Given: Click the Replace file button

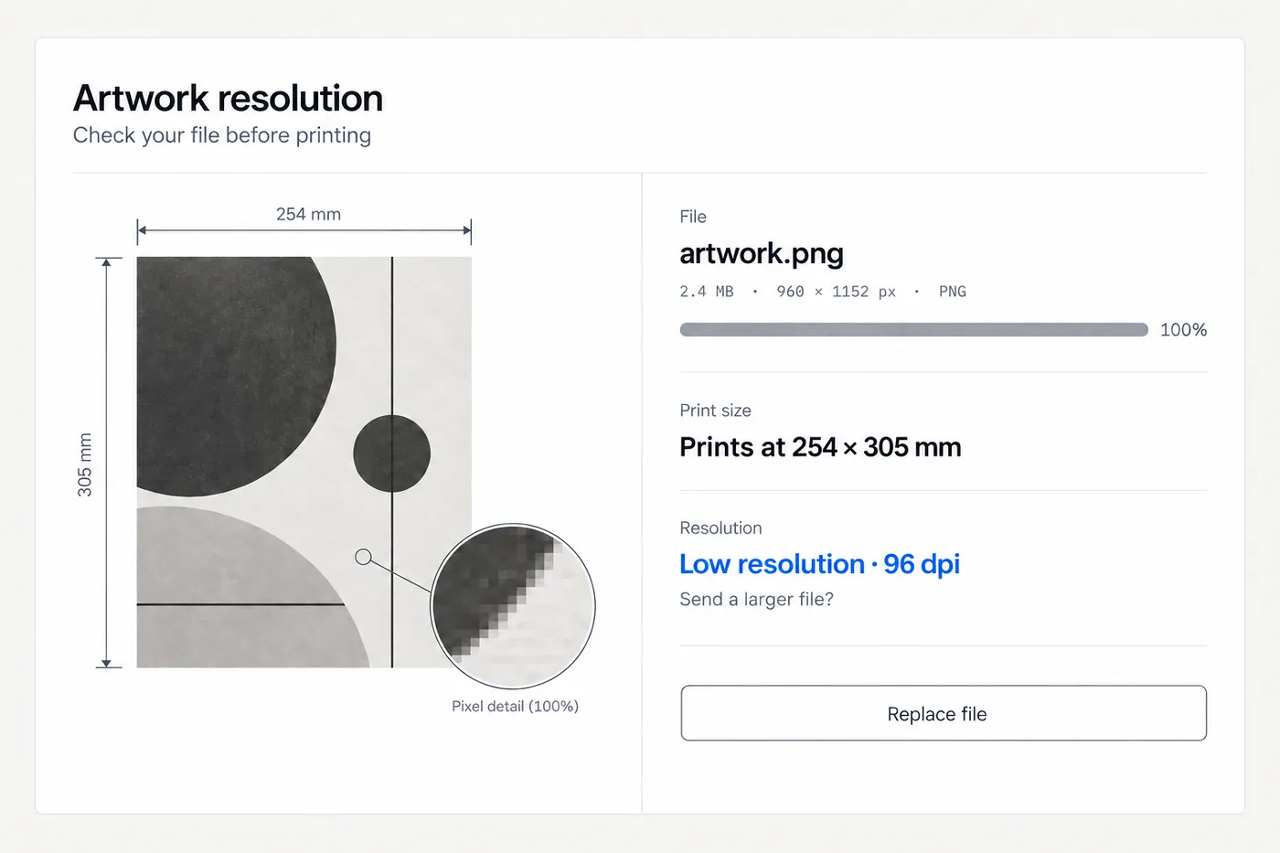Looking at the screenshot, I should 944,713.
